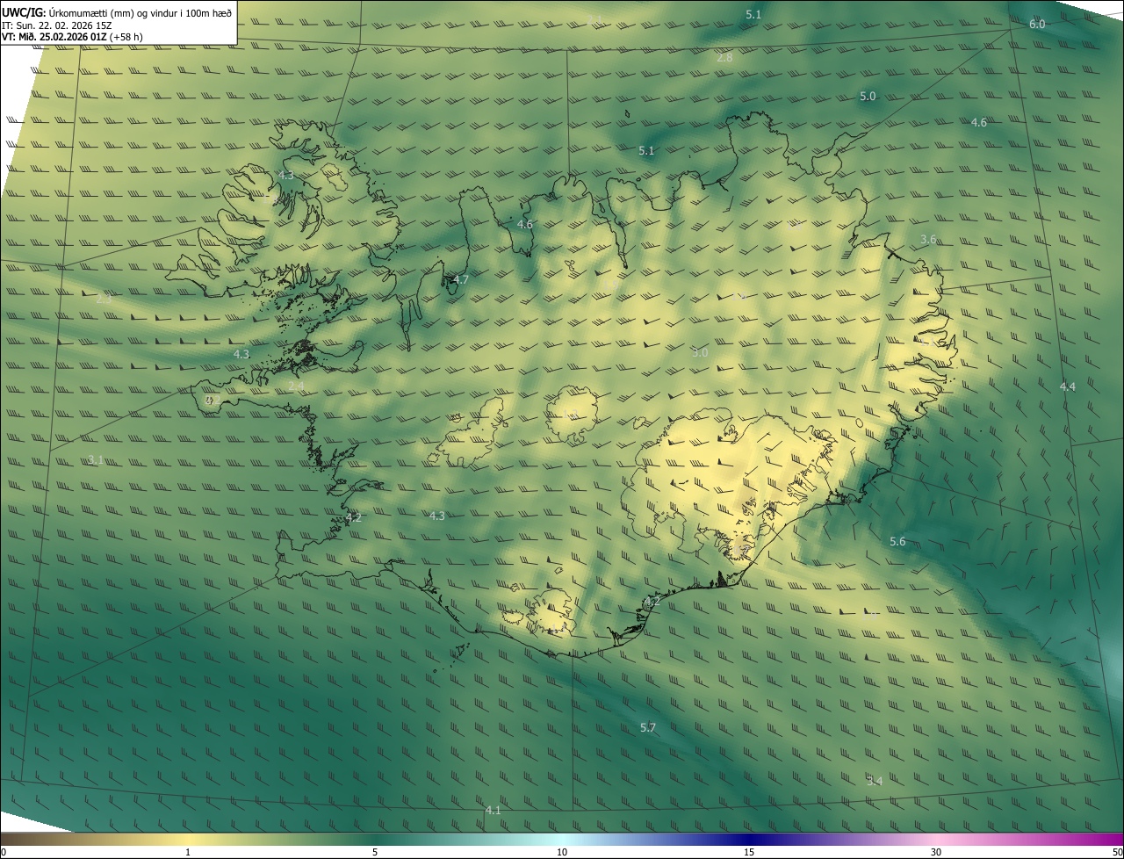The width and height of the screenshot is (1124, 859).
Task: Click the 50 tick on the color scale
Action: coord(1117,852)
